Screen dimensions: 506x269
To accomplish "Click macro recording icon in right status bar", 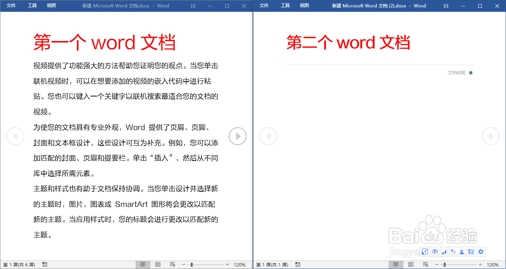I will [298, 265].
